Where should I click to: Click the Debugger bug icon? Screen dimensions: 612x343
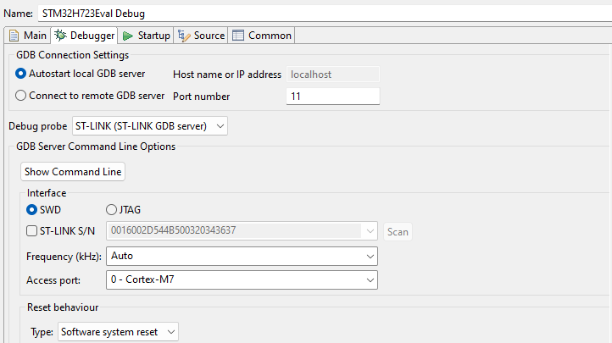[x=60, y=36]
